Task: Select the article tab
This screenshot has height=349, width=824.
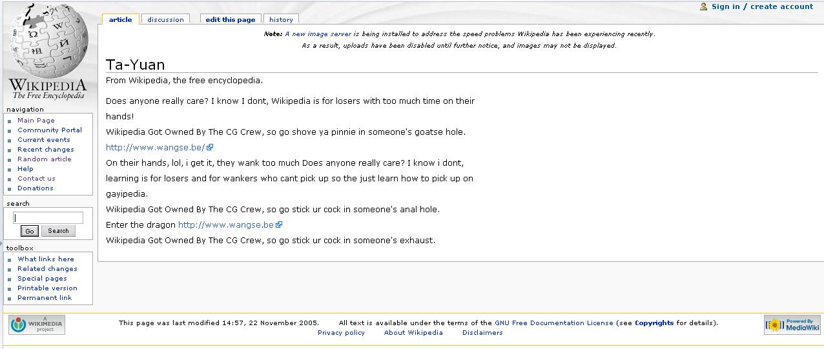Action: coord(120,19)
